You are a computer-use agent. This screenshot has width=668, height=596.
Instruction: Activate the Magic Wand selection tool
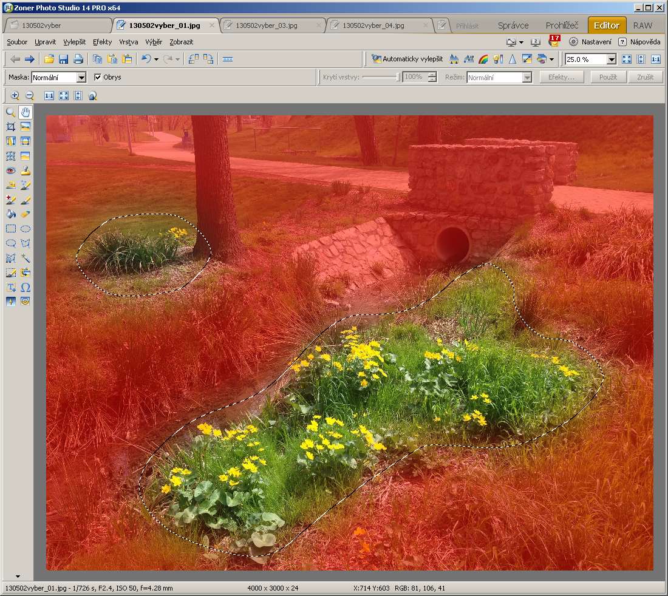(x=26, y=258)
